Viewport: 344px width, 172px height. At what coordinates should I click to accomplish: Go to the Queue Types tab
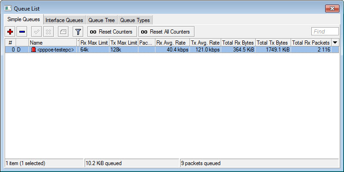pos(135,20)
